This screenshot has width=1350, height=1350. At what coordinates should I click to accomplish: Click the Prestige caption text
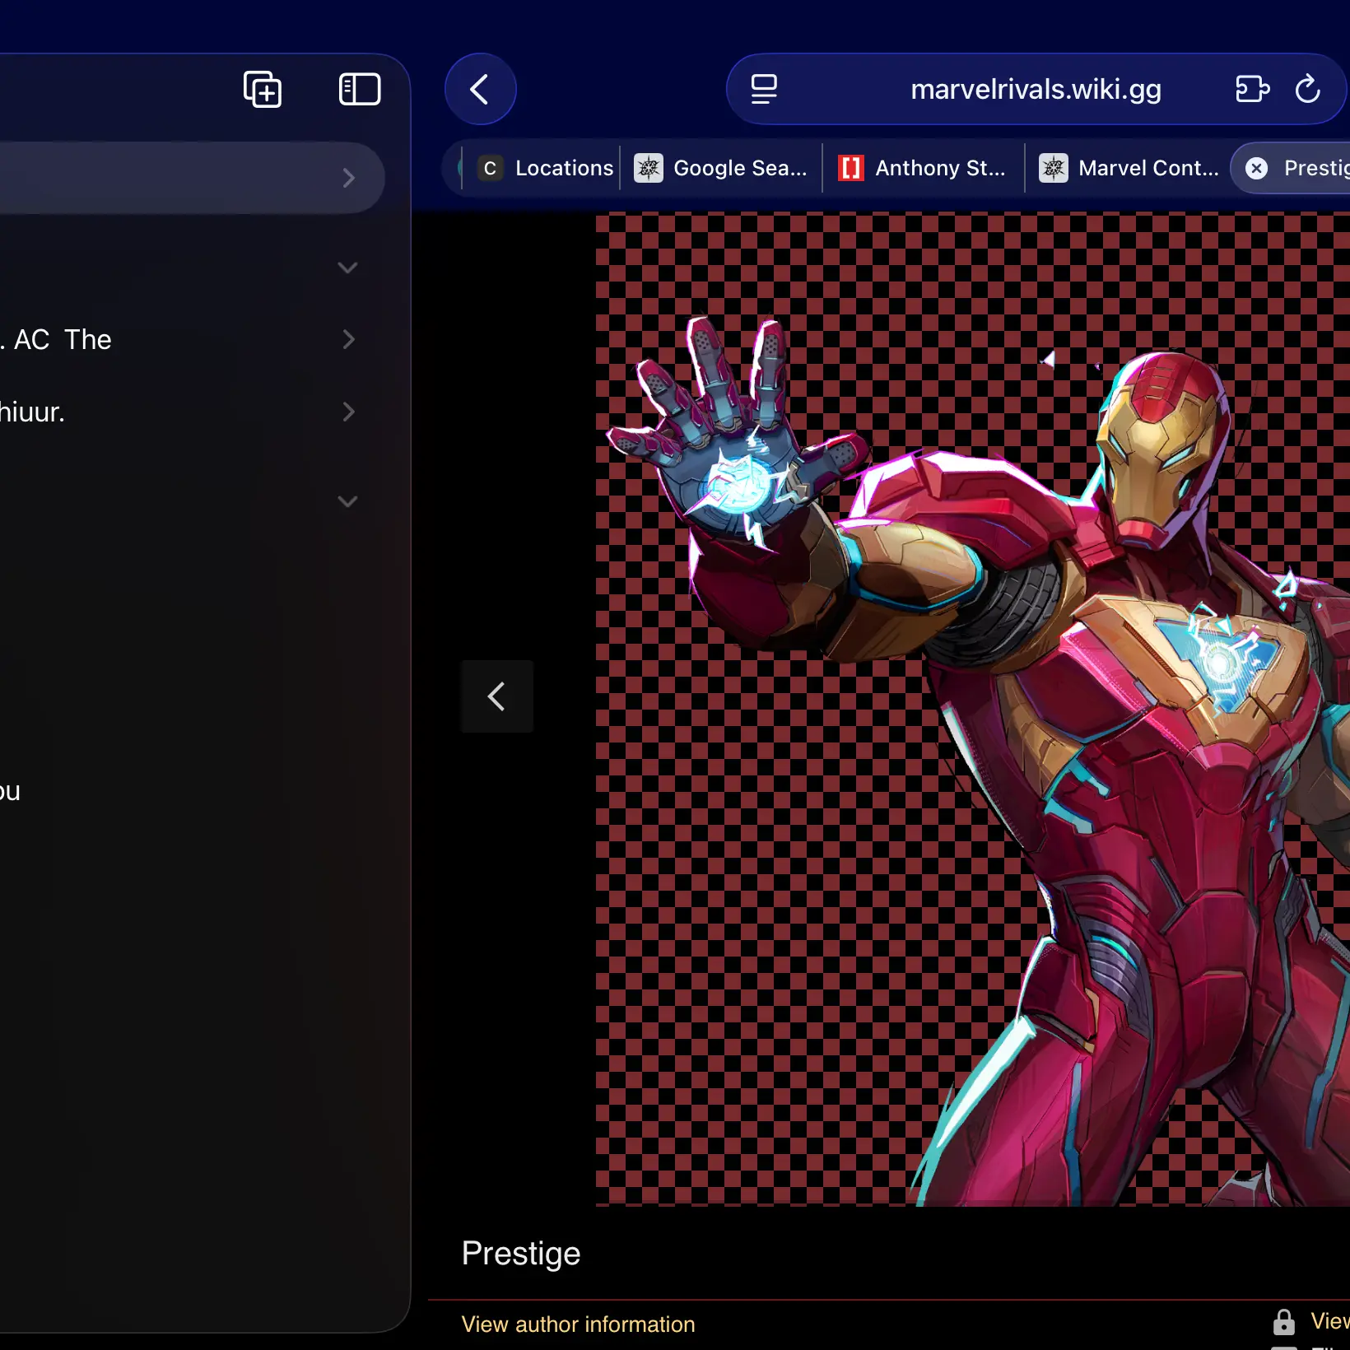click(521, 1253)
